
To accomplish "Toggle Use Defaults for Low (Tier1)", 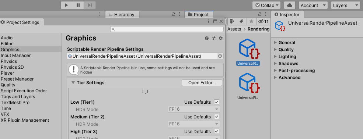I will coord(217,102).
